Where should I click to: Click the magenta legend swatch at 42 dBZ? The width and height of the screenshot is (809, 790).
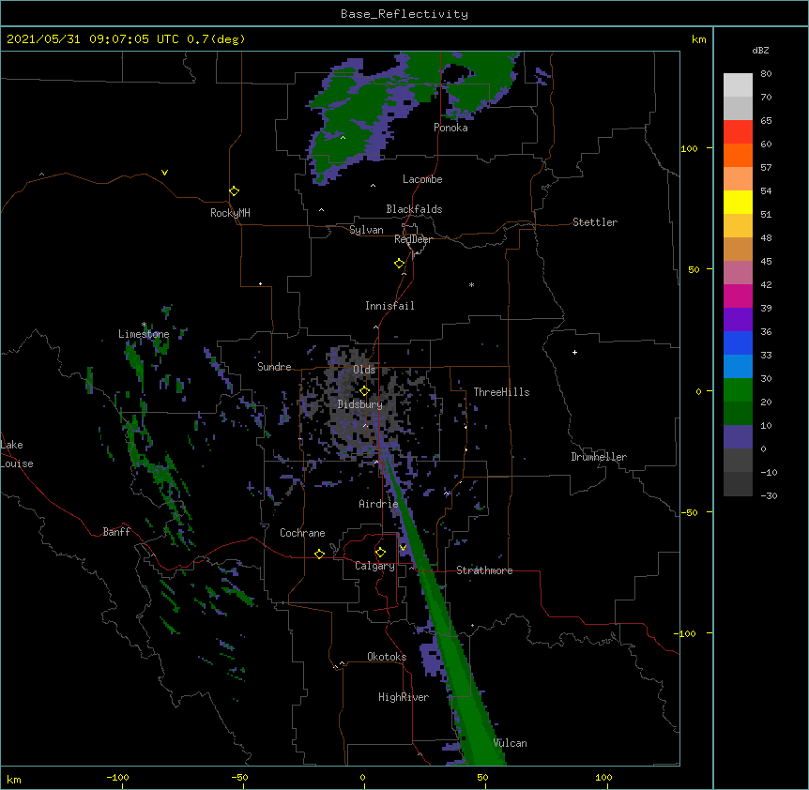[x=738, y=296]
